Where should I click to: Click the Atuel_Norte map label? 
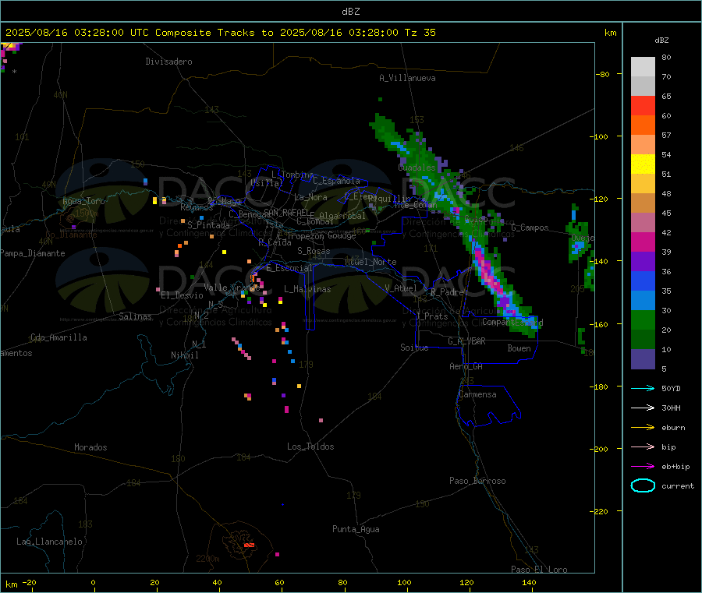(370, 262)
